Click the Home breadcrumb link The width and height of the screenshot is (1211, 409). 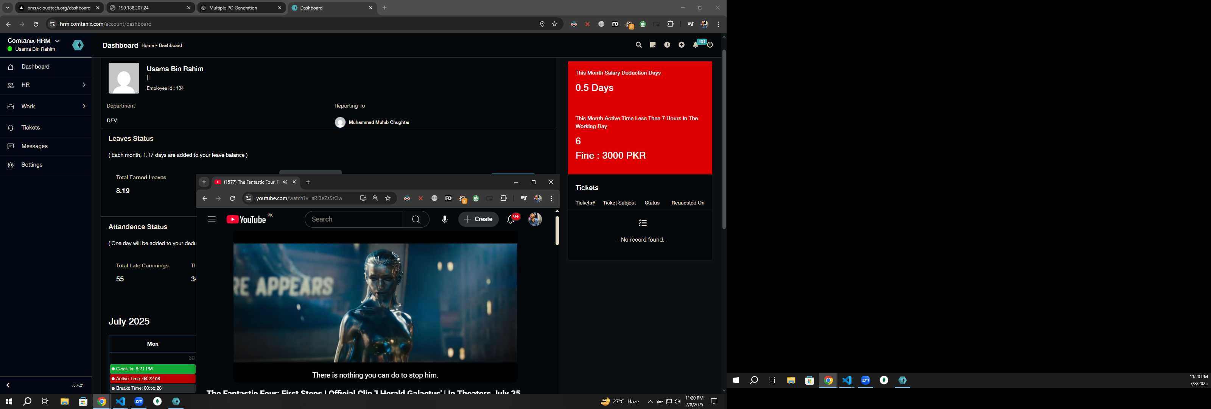tap(148, 46)
